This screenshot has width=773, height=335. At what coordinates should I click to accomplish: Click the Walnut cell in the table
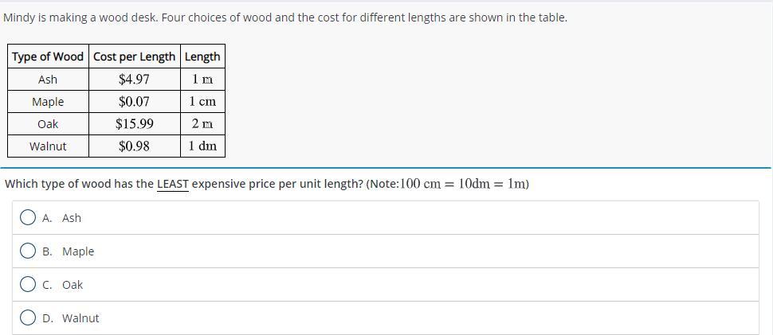coord(49,146)
